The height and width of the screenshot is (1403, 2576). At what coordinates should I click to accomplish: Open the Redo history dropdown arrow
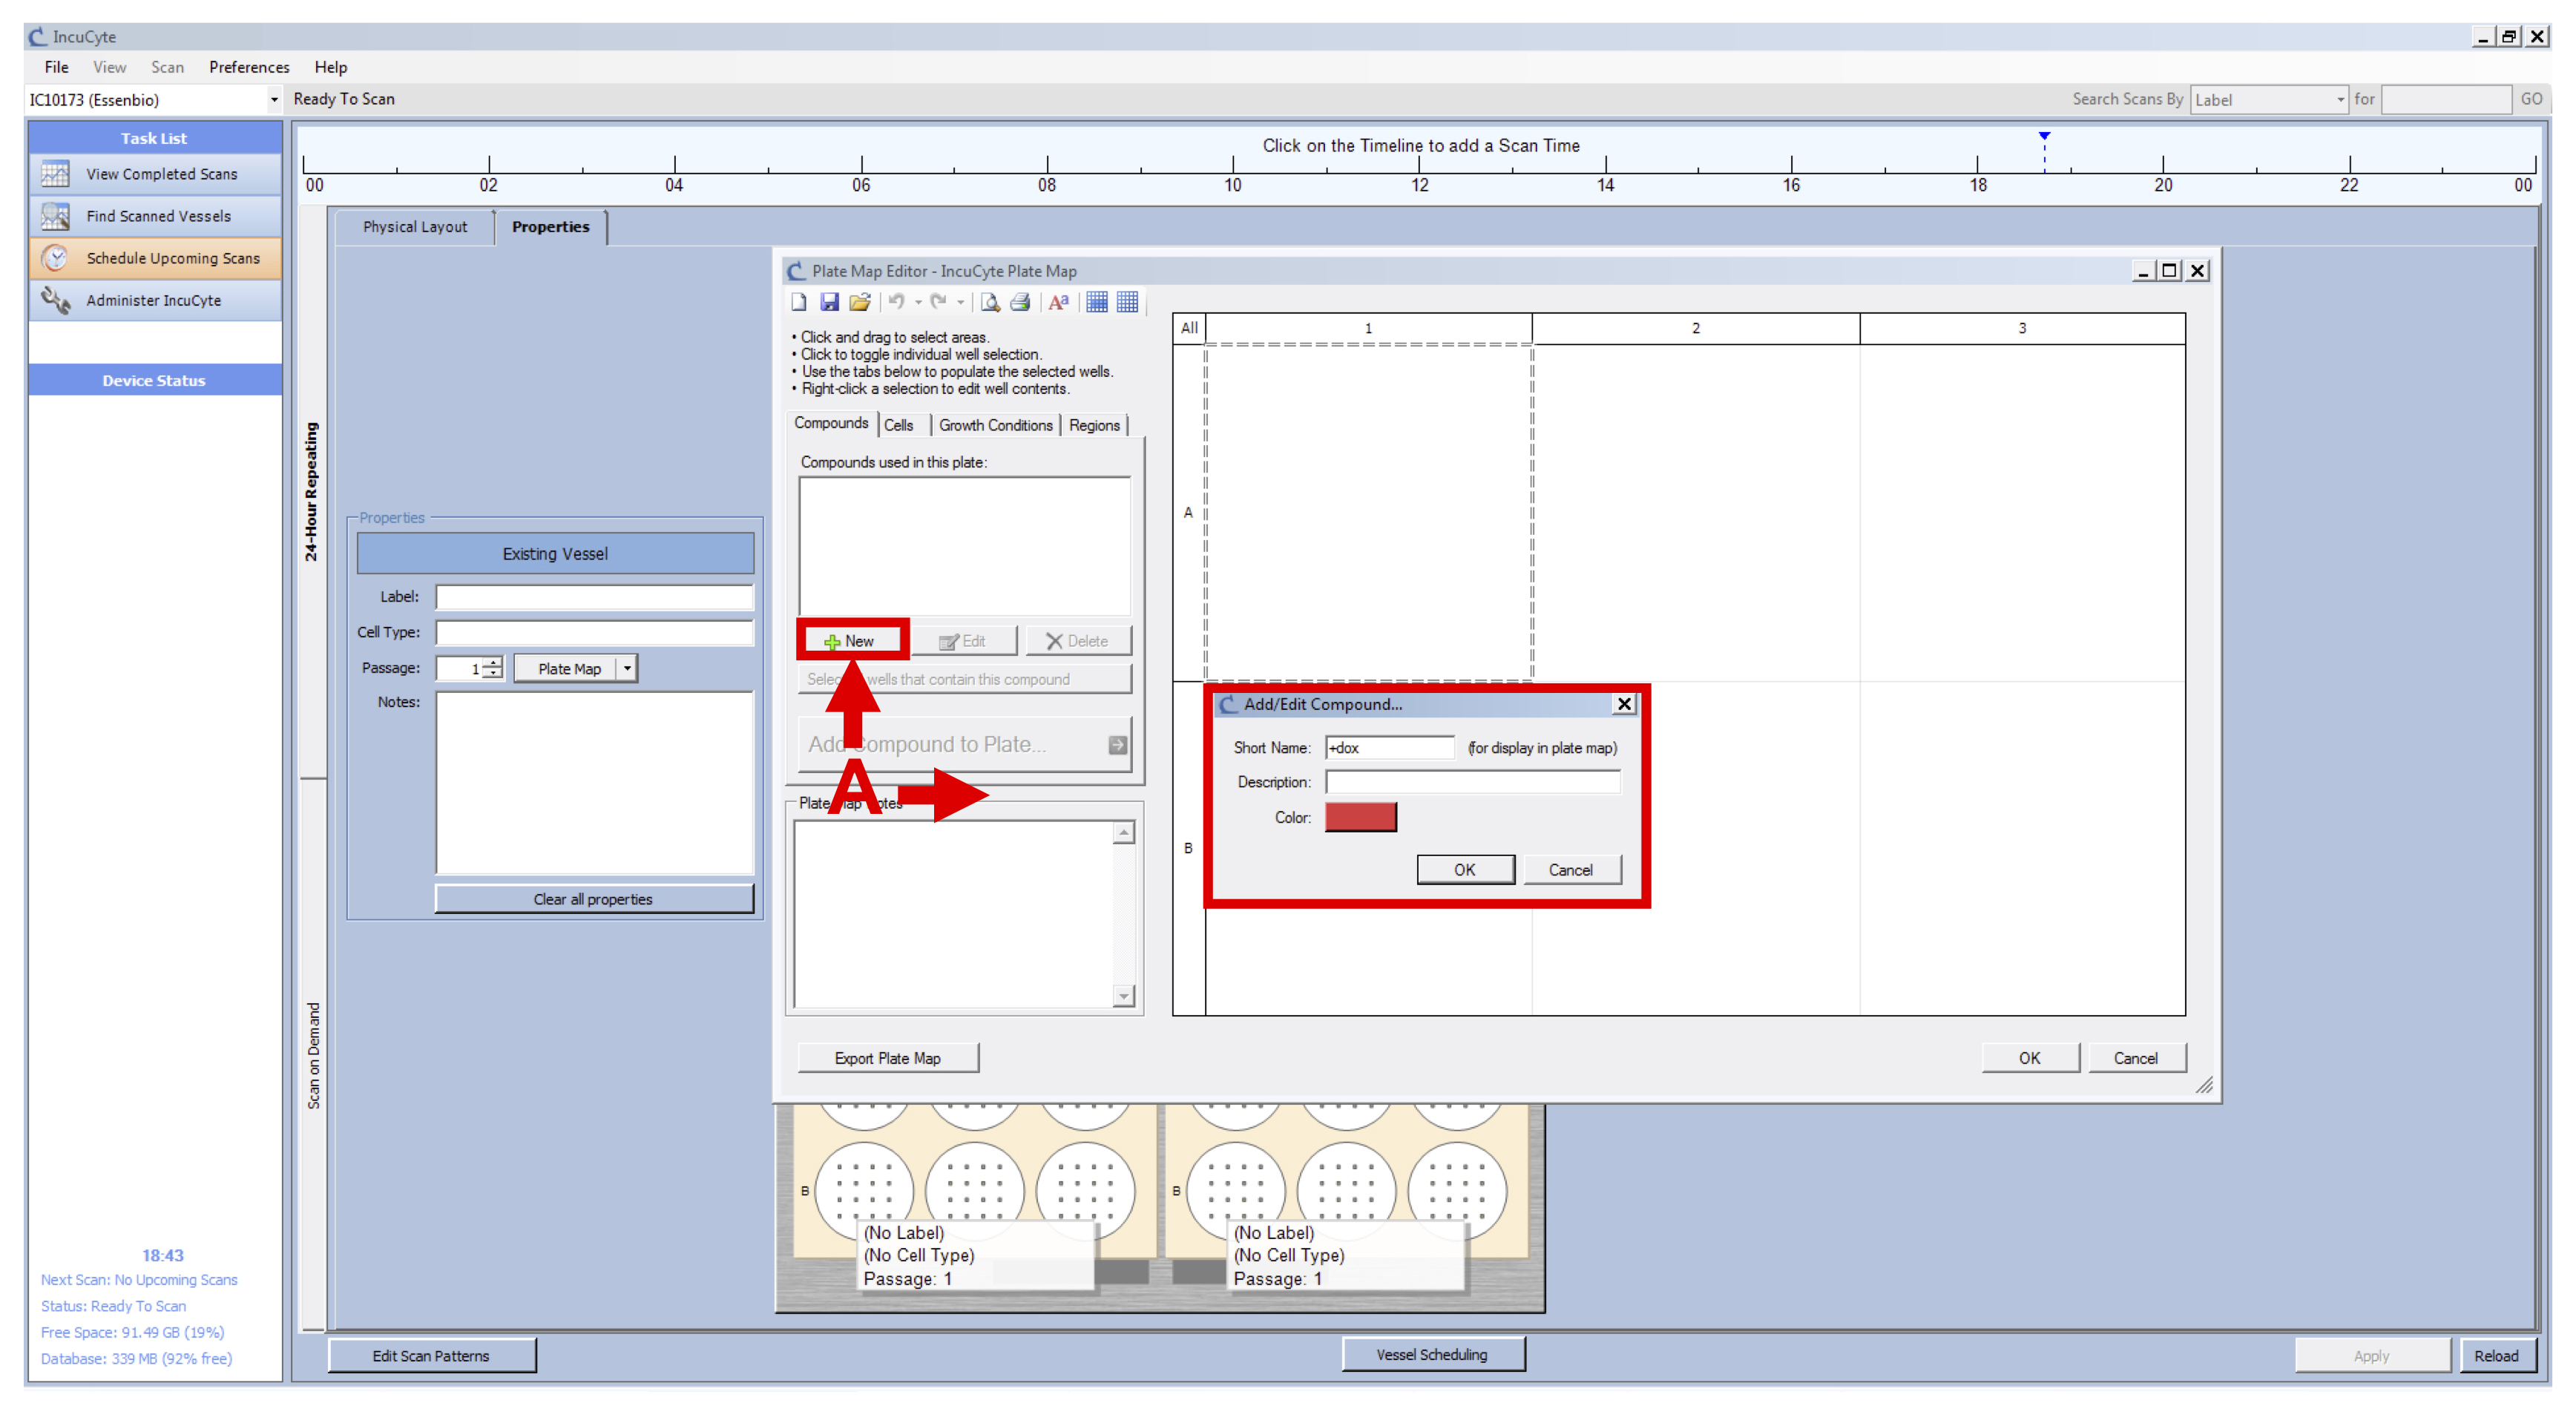pos(960,302)
